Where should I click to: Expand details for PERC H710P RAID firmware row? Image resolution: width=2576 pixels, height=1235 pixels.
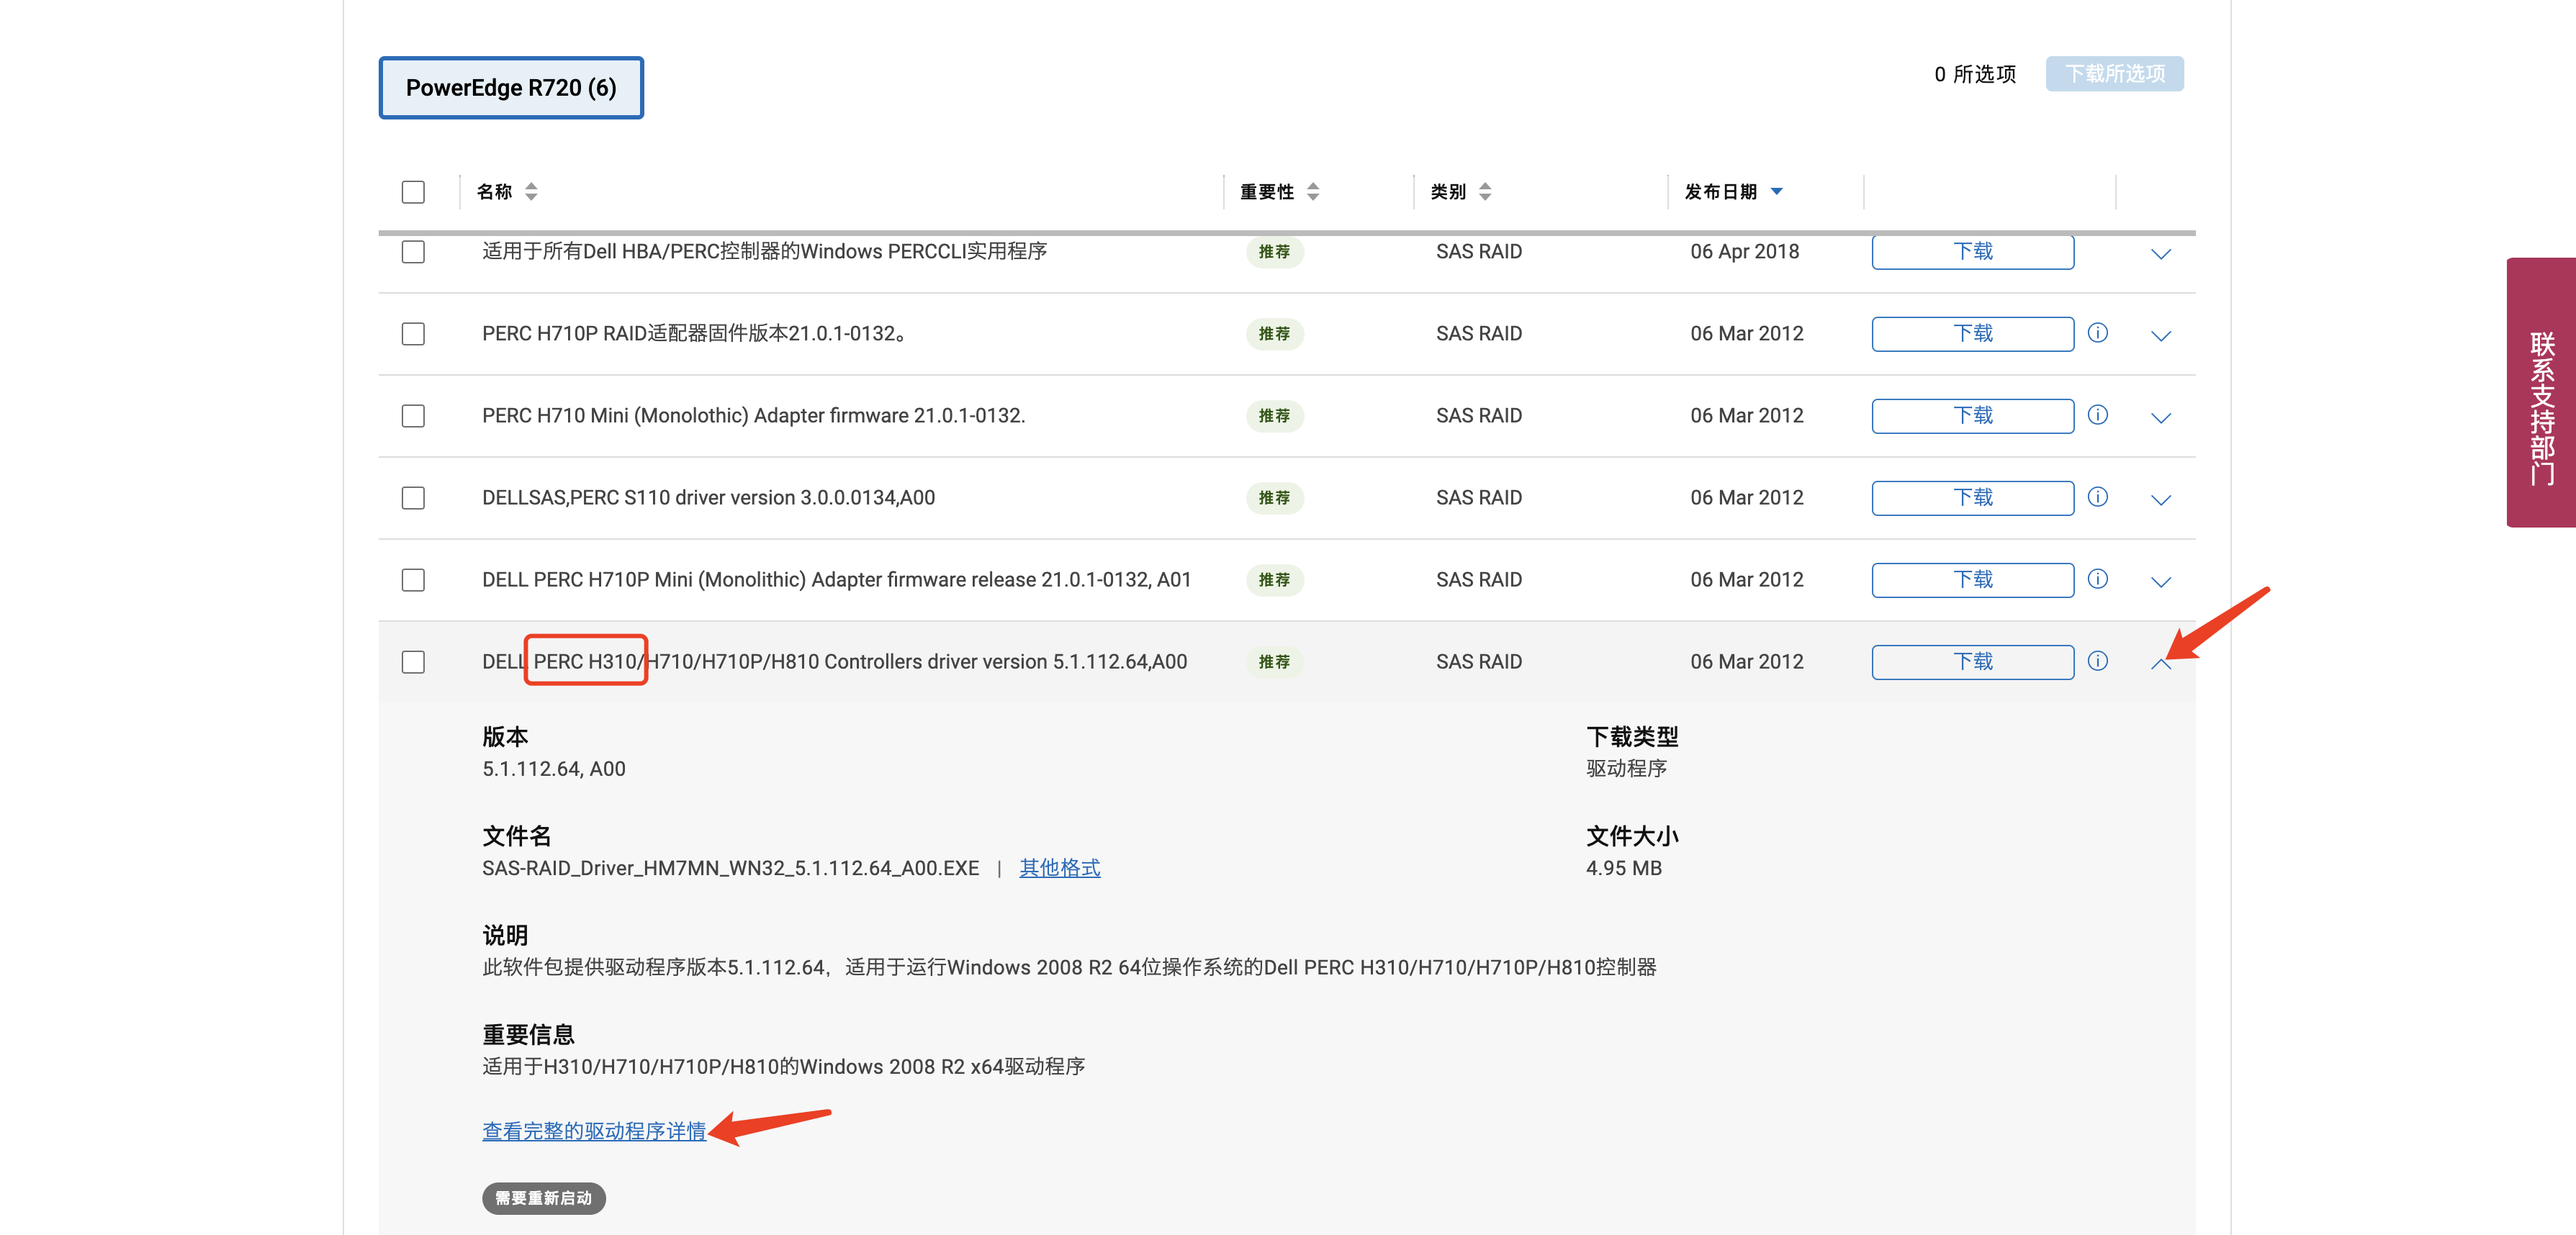pyautogui.click(x=2160, y=336)
